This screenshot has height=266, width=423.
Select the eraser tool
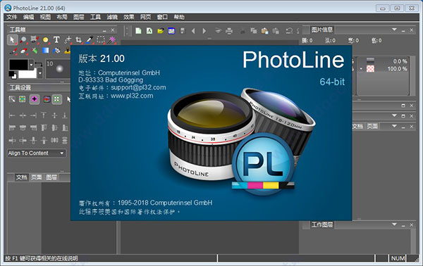(x=23, y=51)
